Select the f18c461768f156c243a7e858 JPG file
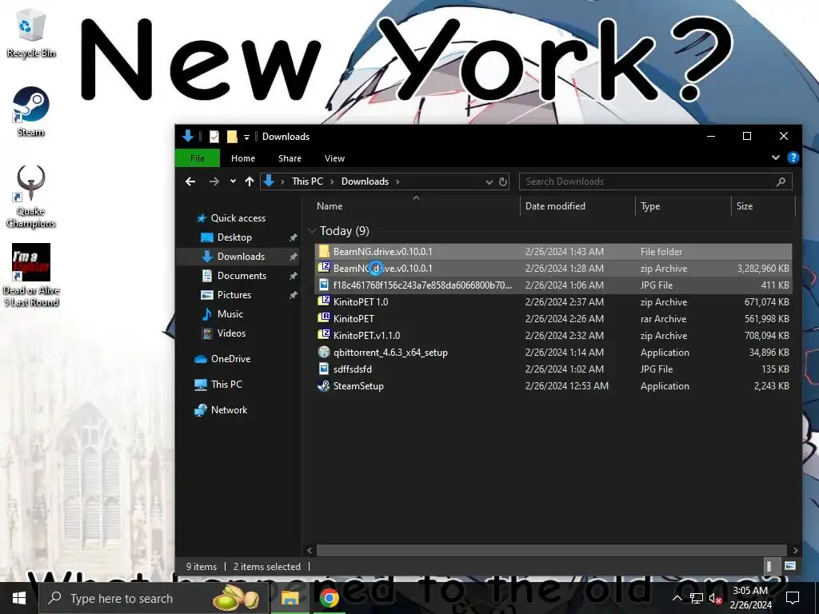This screenshot has width=819, height=614. coord(553,285)
